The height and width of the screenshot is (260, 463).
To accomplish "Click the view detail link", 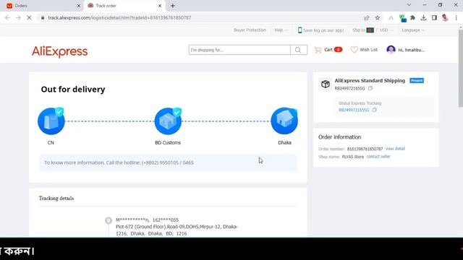I will [395, 149].
